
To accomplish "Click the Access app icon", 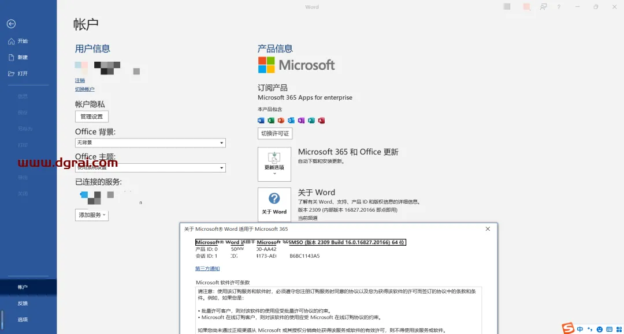I will (321, 121).
